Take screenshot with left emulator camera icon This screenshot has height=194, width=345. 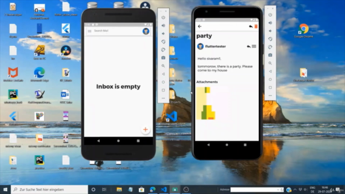coord(163,58)
